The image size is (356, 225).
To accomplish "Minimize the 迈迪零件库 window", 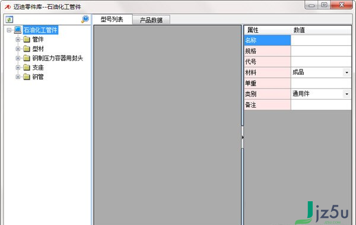I will [x=311, y=5].
